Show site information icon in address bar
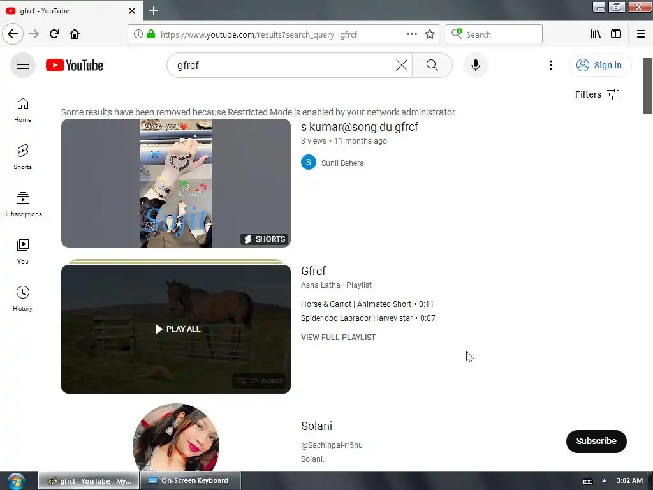653x490 pixels. 138,34
